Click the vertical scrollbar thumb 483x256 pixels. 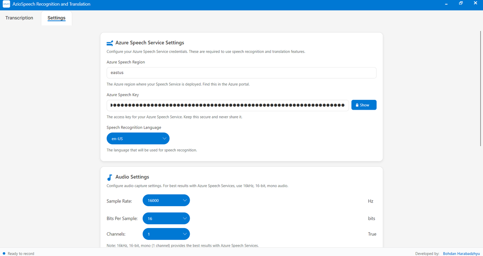480,89
